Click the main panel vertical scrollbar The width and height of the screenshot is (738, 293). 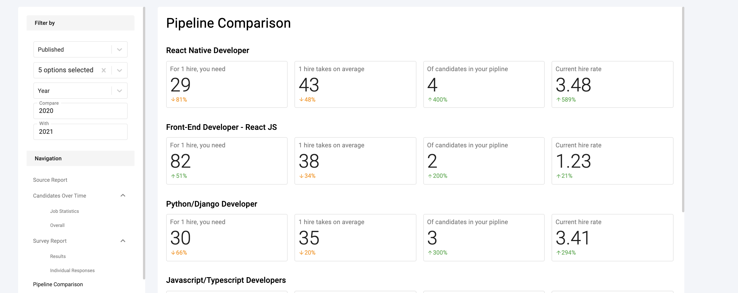tap(683, 110)
